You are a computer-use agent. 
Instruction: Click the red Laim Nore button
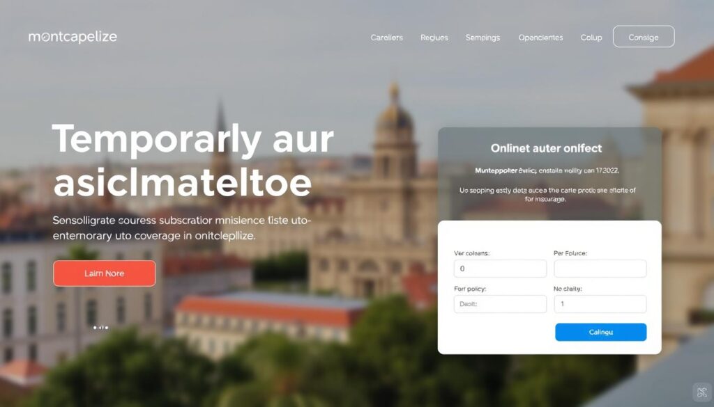[105, 273]
